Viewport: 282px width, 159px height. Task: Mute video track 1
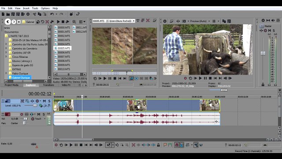[44, 101]
